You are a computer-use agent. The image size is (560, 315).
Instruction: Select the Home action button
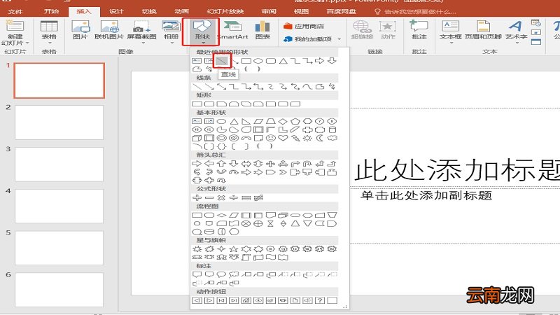[x=246, y=300]
